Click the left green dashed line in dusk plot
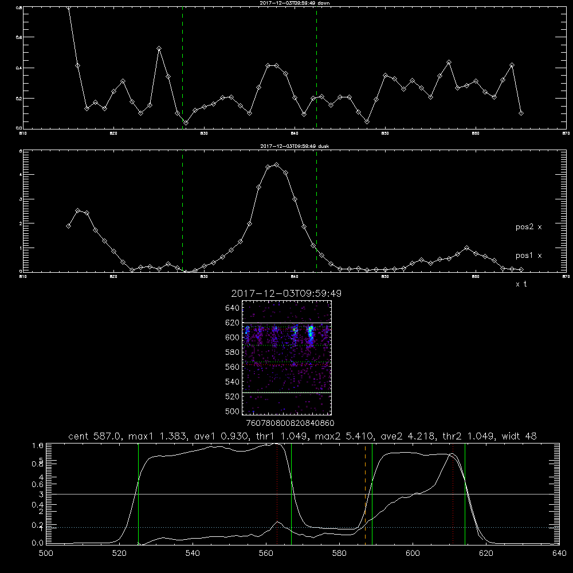This screenshot has height=573, width=573. pyautogui.click(x=182, y=211)
